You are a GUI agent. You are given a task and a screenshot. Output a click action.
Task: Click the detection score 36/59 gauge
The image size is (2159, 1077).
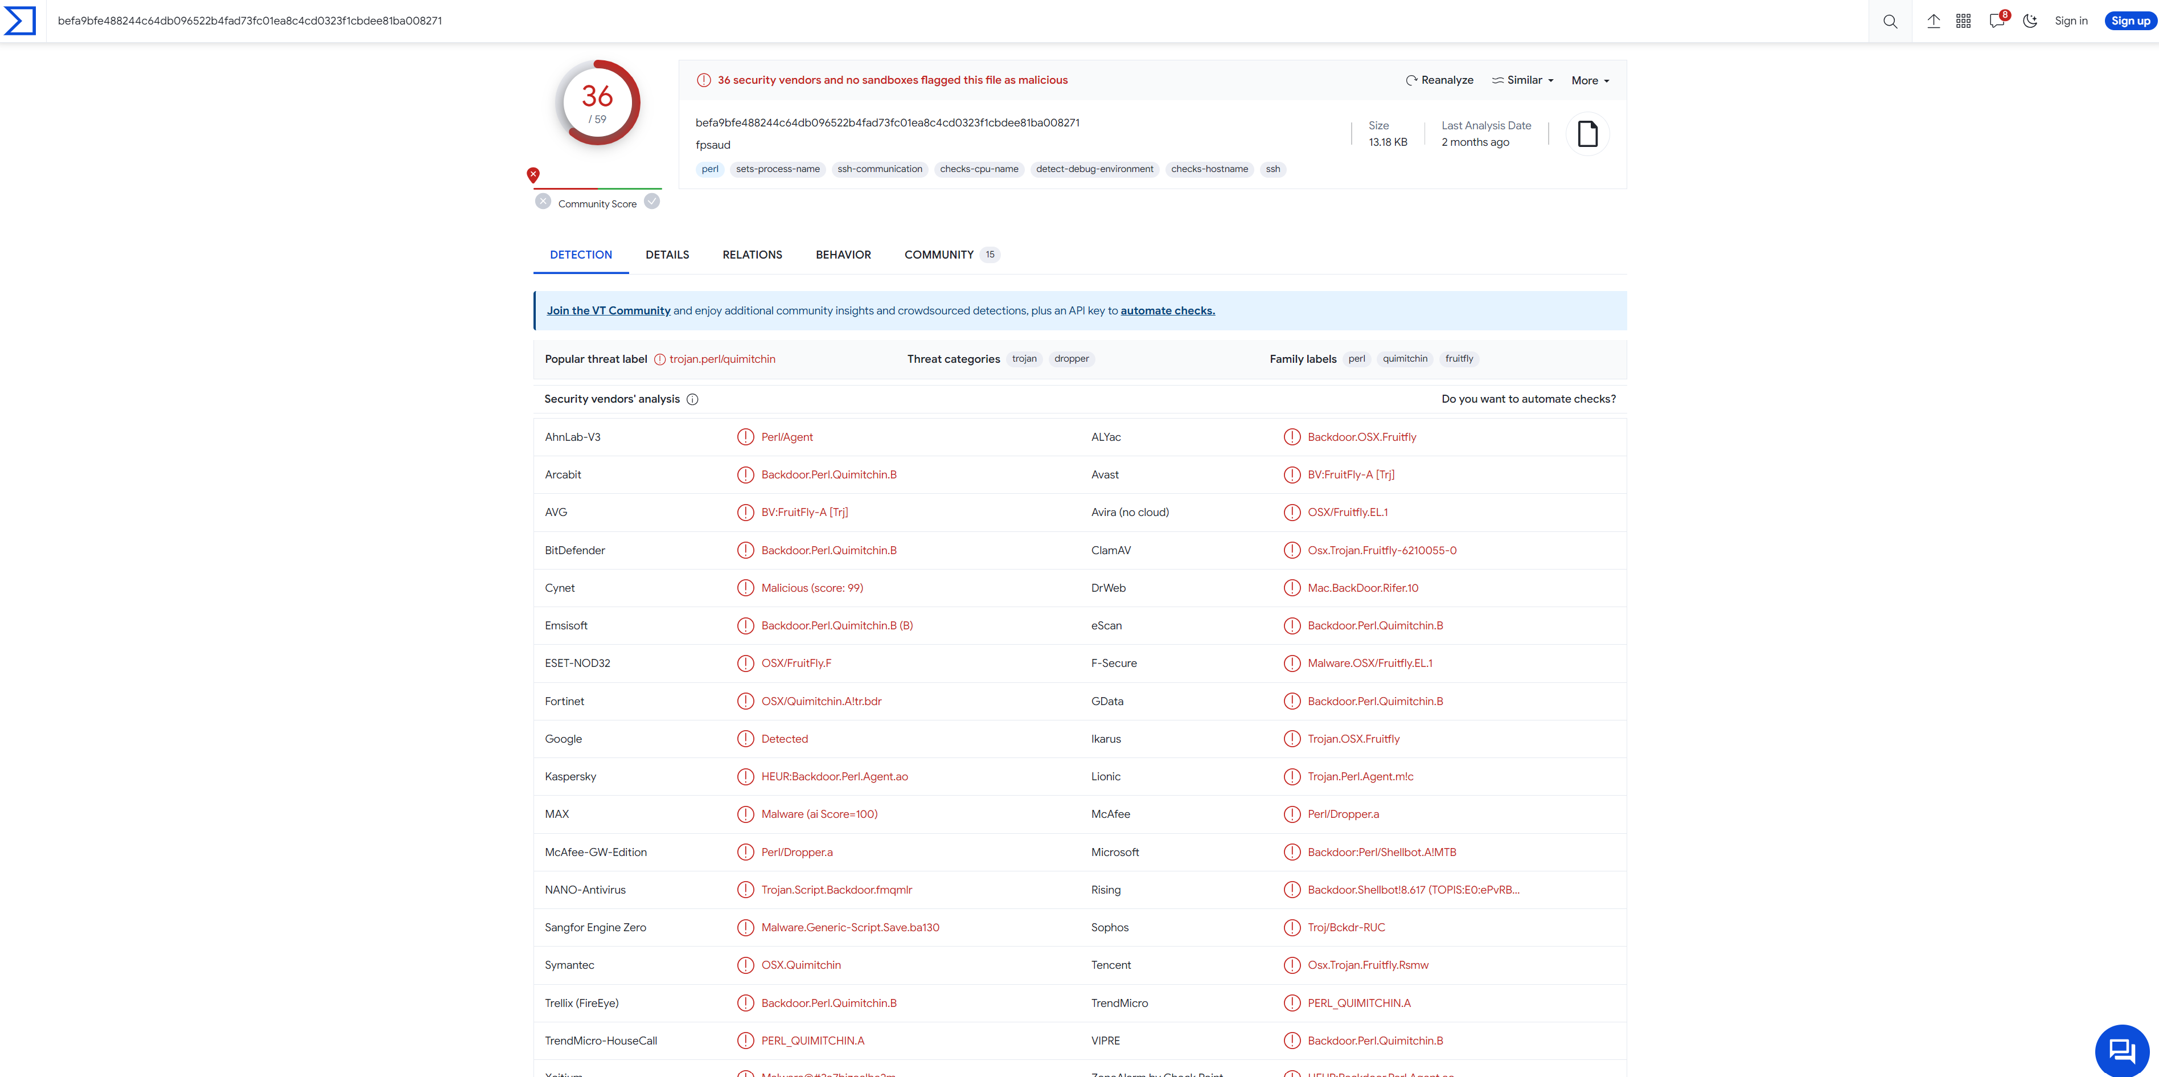tap(598, 103)
